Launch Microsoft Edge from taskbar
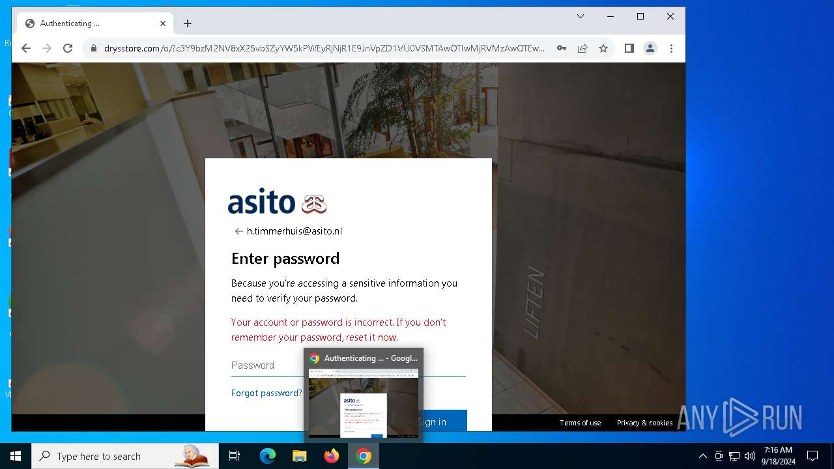Screen dimensions: 834x469 coord(268,456)
